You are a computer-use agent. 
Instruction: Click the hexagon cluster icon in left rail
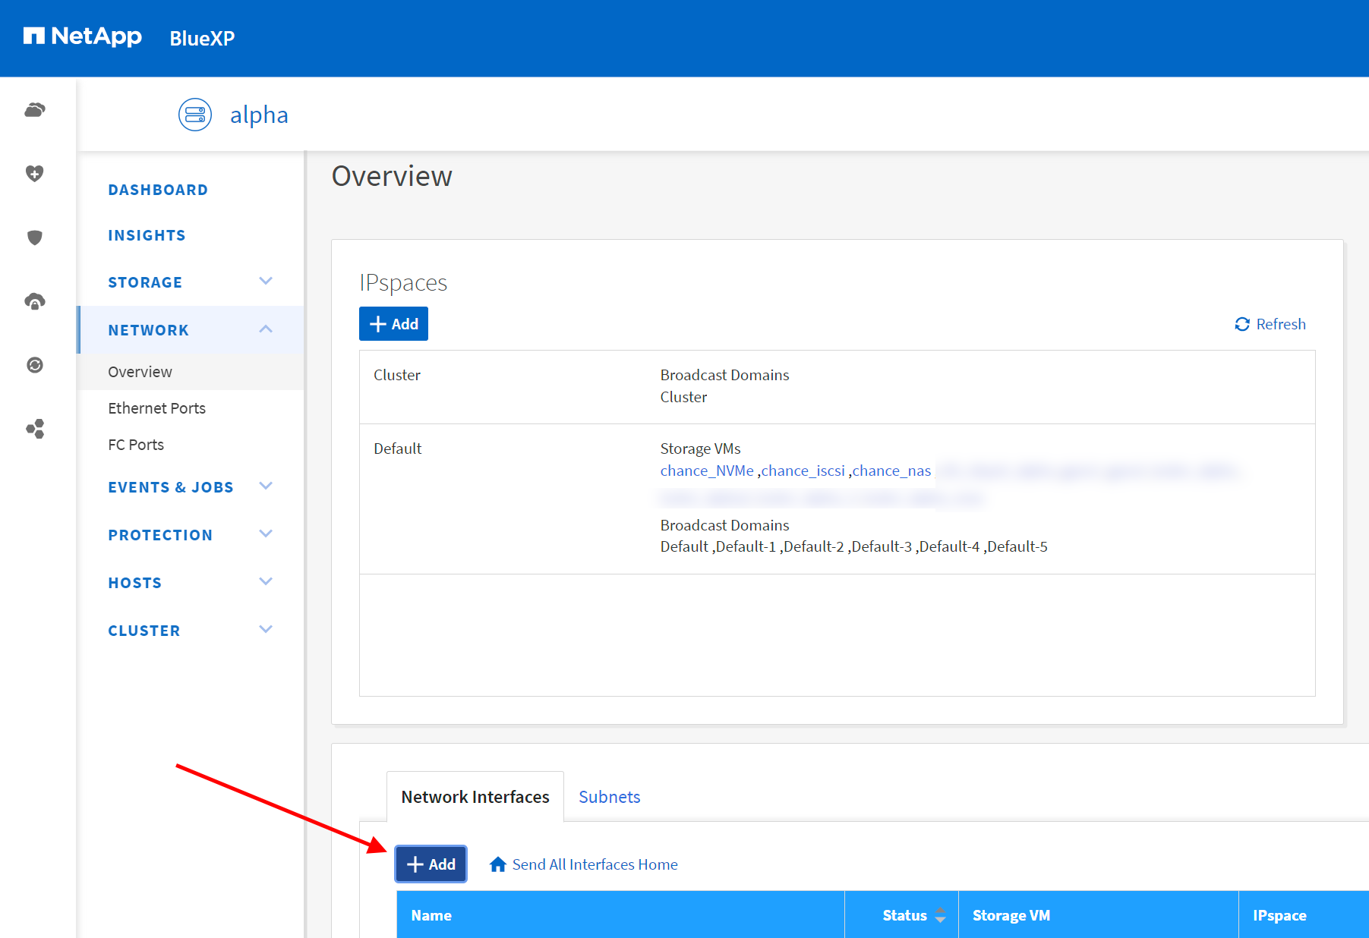coord(35,429)
